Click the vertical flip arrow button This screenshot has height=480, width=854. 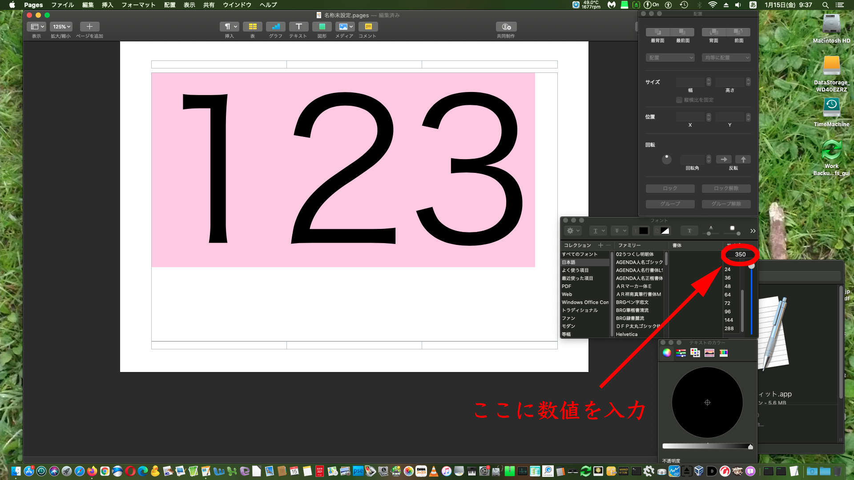tap(743, 160)
